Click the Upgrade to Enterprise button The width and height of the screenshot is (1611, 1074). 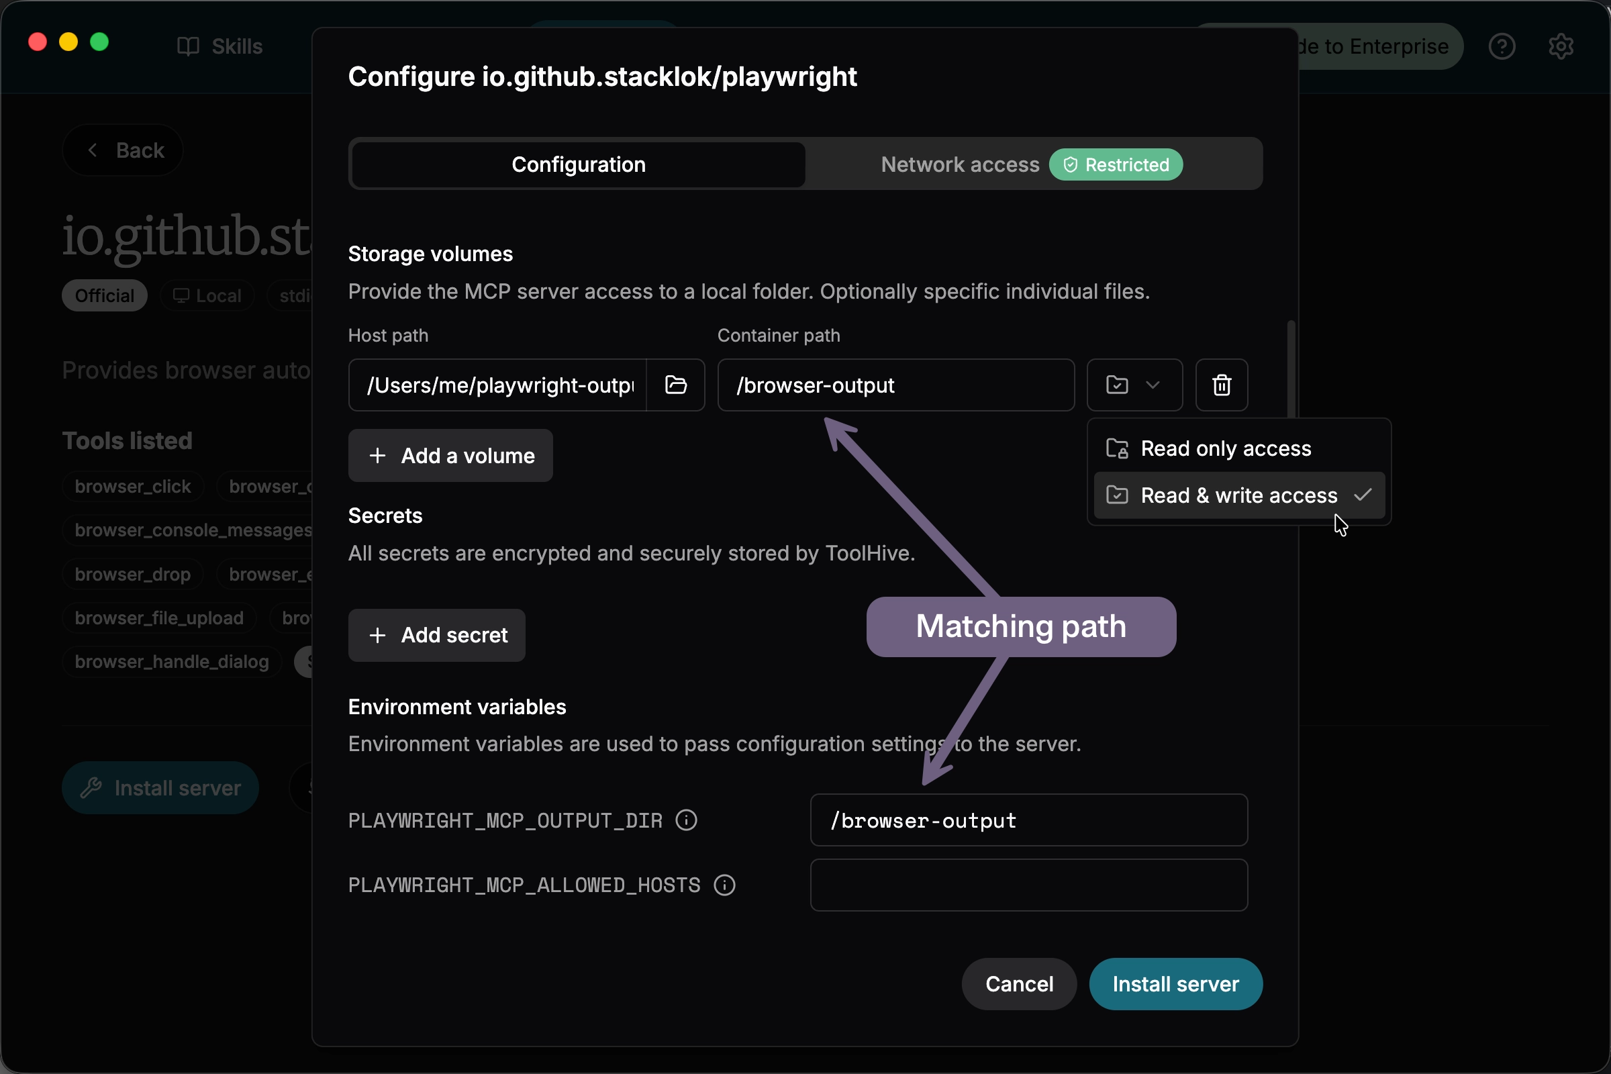pos(1380,46)
